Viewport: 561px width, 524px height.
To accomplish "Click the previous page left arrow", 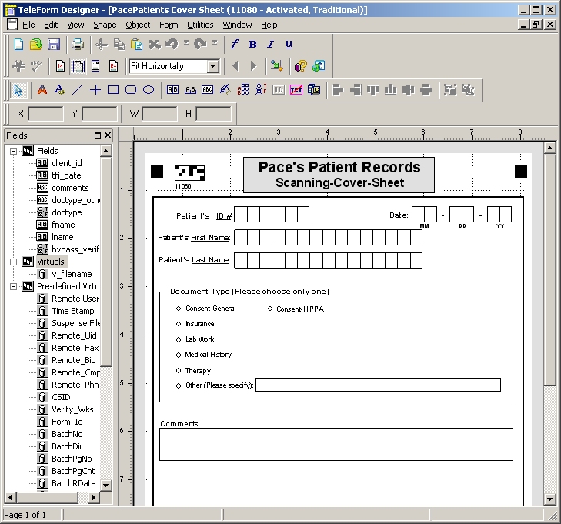I will pos(235,66).
